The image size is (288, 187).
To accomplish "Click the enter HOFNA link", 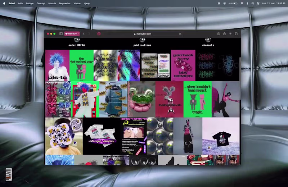I will (x=77, y=45).
